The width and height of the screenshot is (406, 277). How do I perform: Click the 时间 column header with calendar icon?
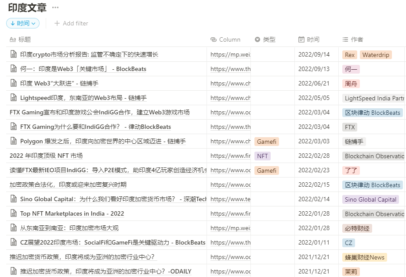click(x=309, y=39)
